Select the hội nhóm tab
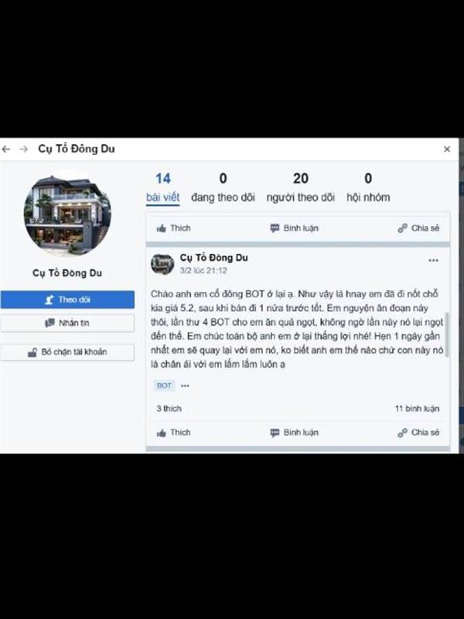Image resolution: width=464 pixels, height=619 pixels. pyautogui.click(x=368, y=187)
